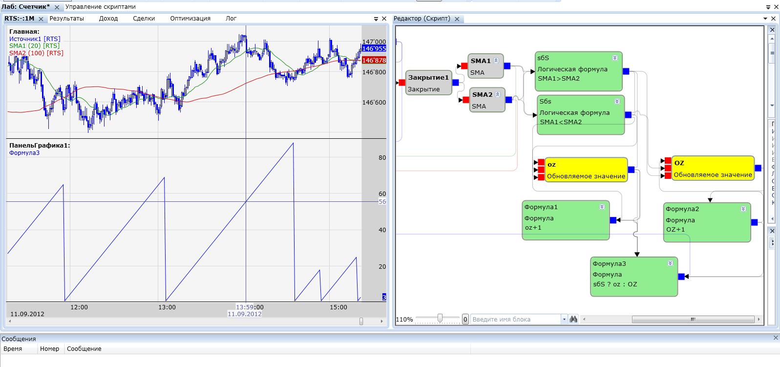
Task: Open the "Управление скриптами" tab
Action: coord(101,7)
